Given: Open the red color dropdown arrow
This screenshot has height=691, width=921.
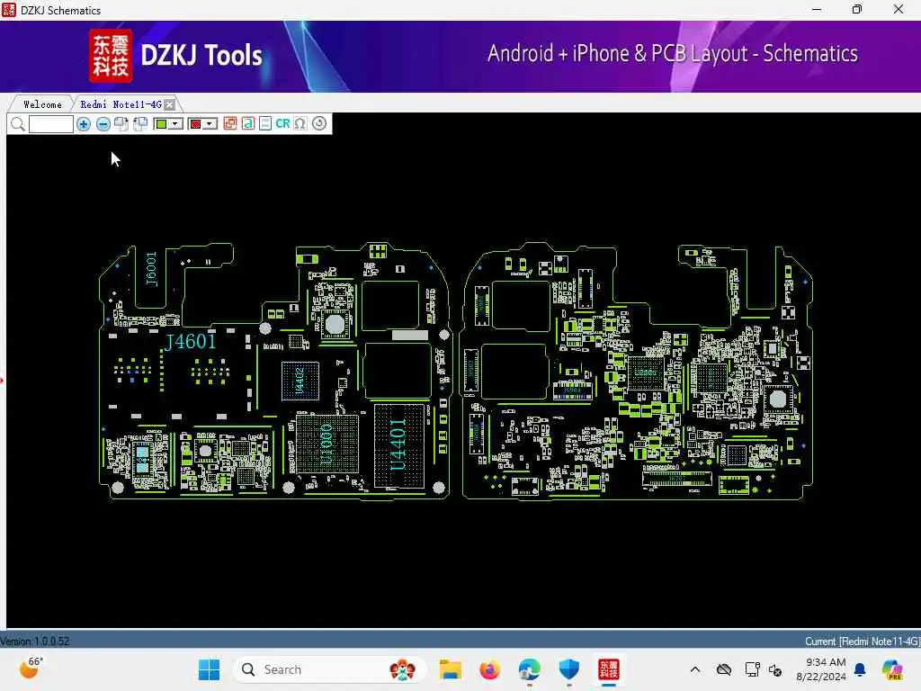Looking at the screenshot, I should click(210, 124).
